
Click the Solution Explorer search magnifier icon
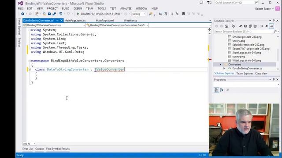[x=275, y=32]
